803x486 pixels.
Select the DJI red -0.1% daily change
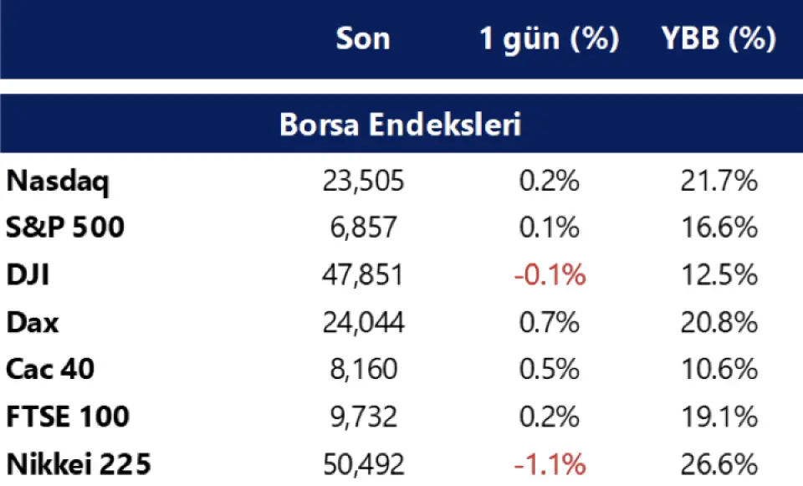(x=549, y=274)
